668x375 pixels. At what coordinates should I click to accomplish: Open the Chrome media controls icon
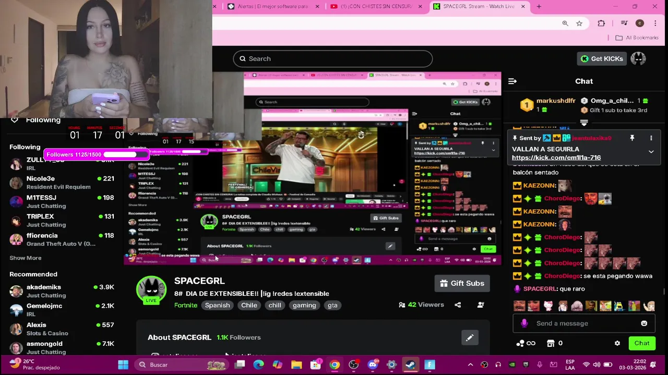click(x=624, y=23)
